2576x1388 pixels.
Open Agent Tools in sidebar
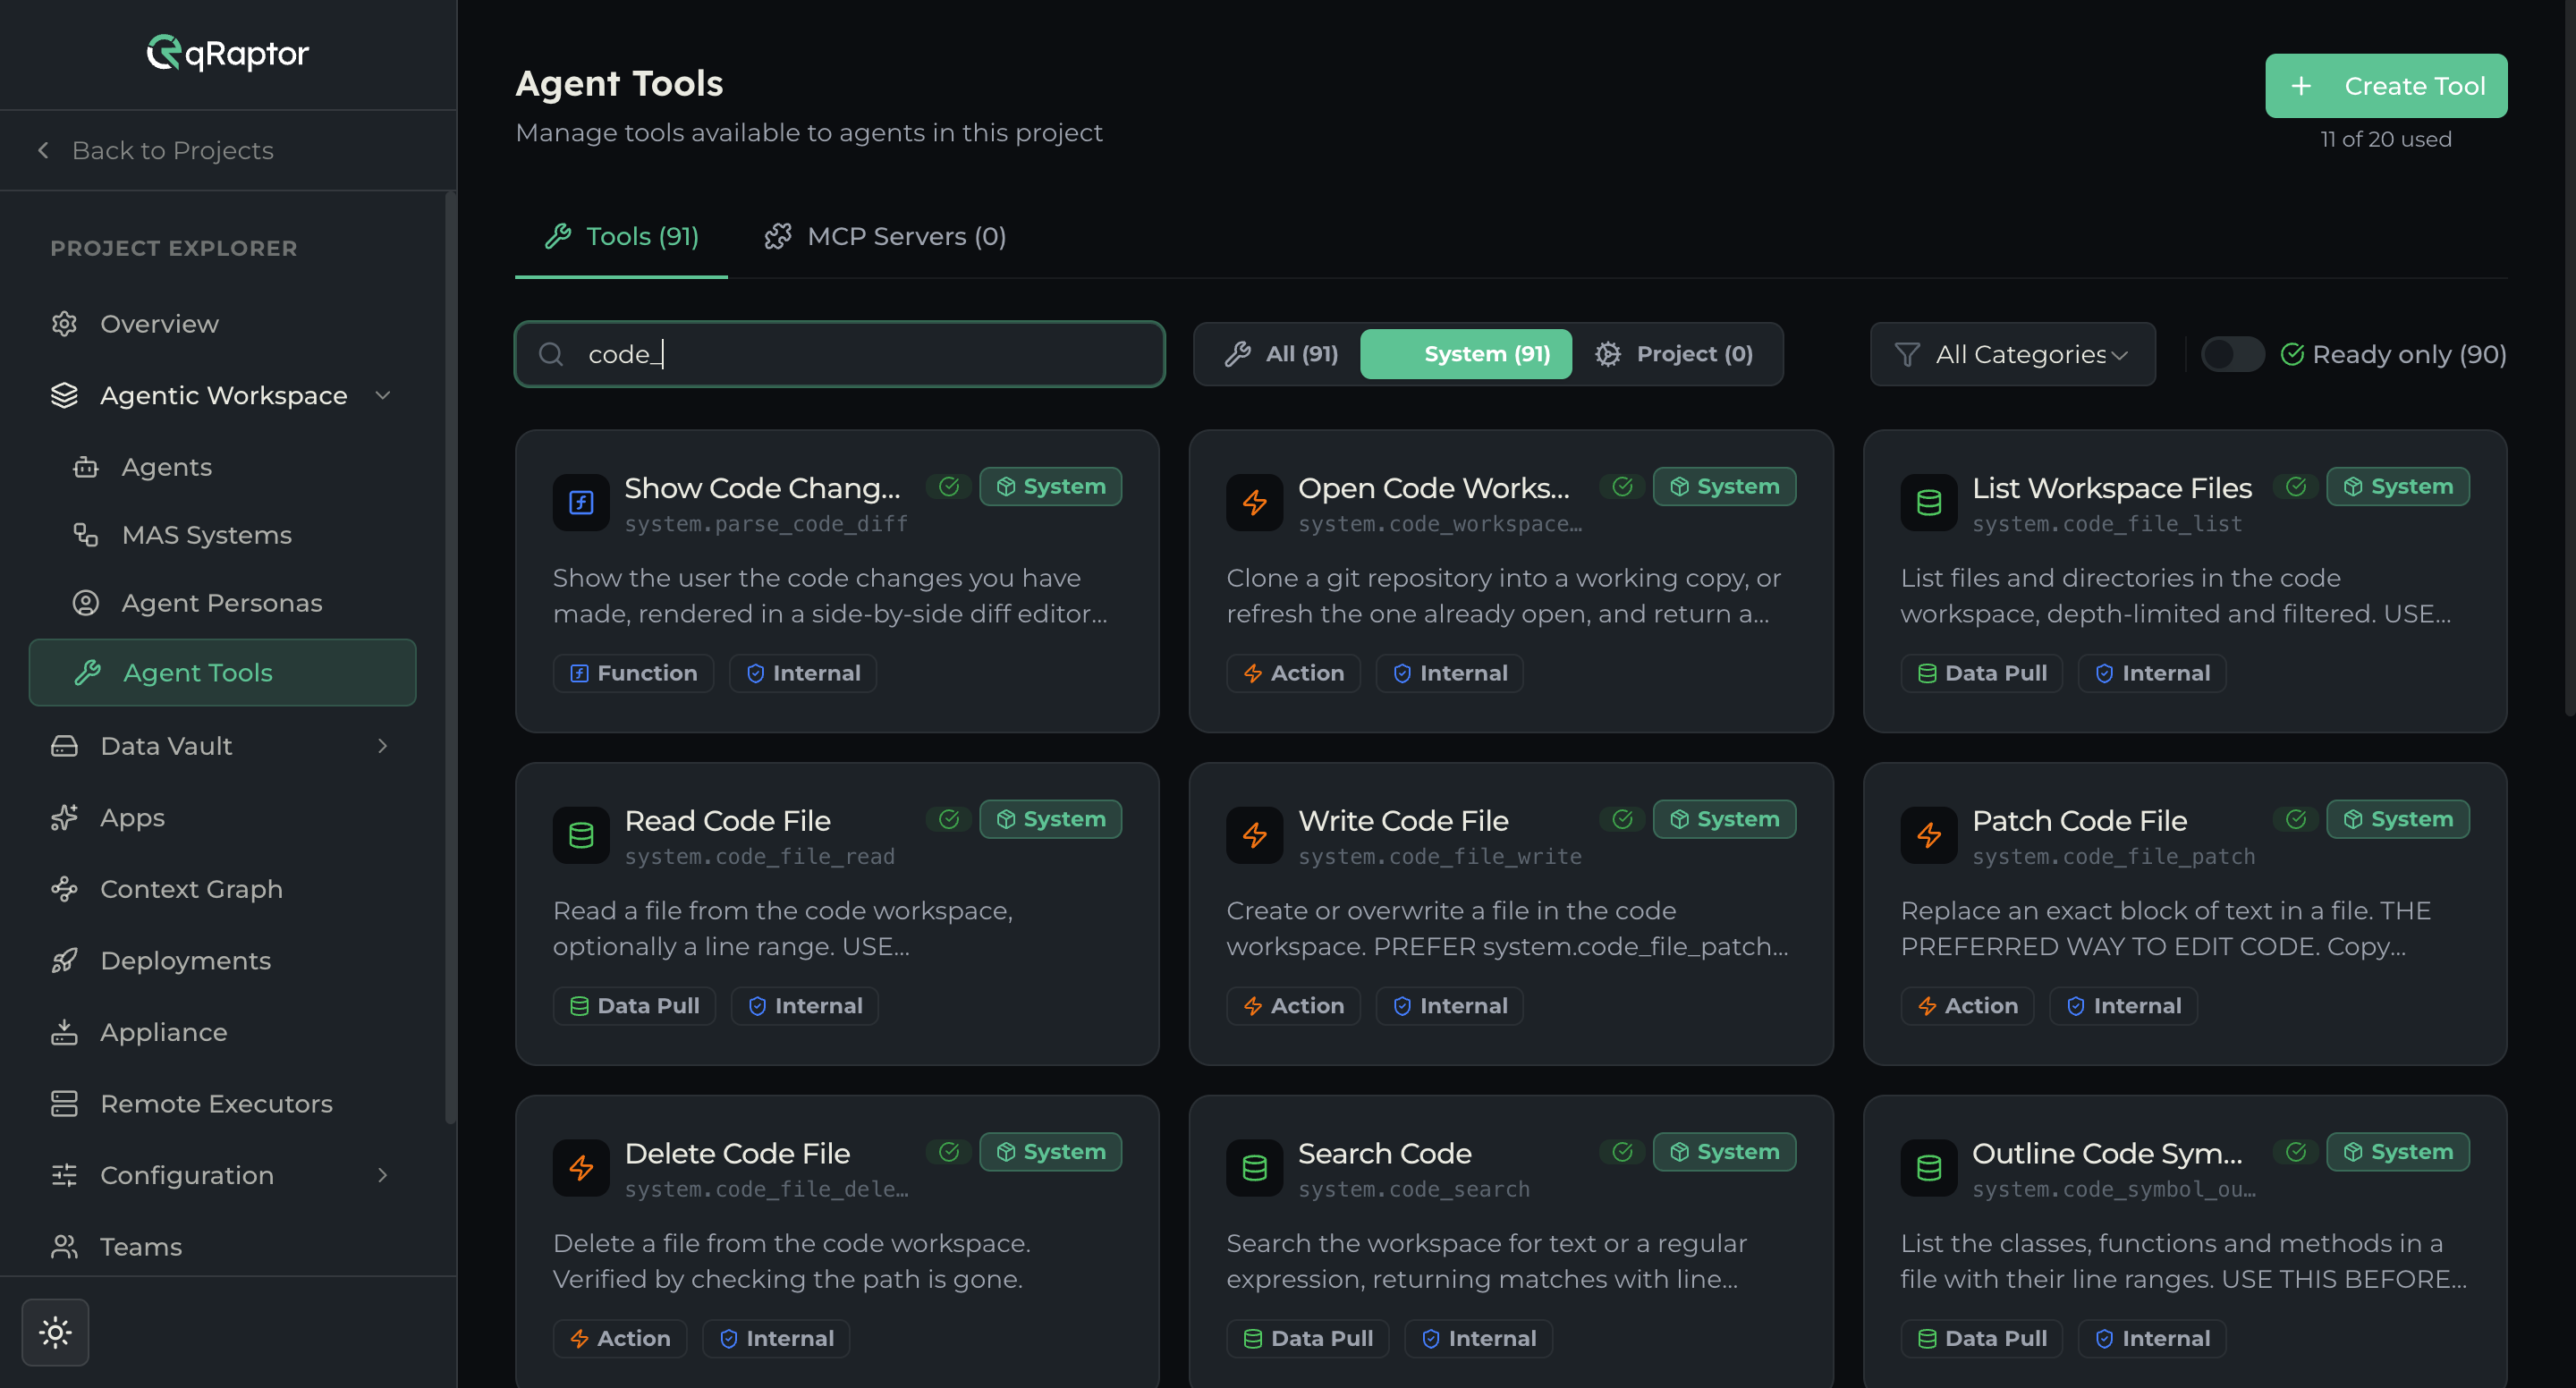click(x=222, y=673)
